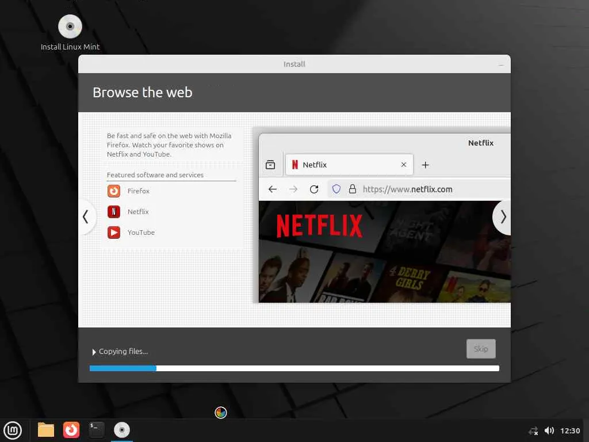Click the browser back arrow in slide
The image size is (589, 442).
pos(273,189)
